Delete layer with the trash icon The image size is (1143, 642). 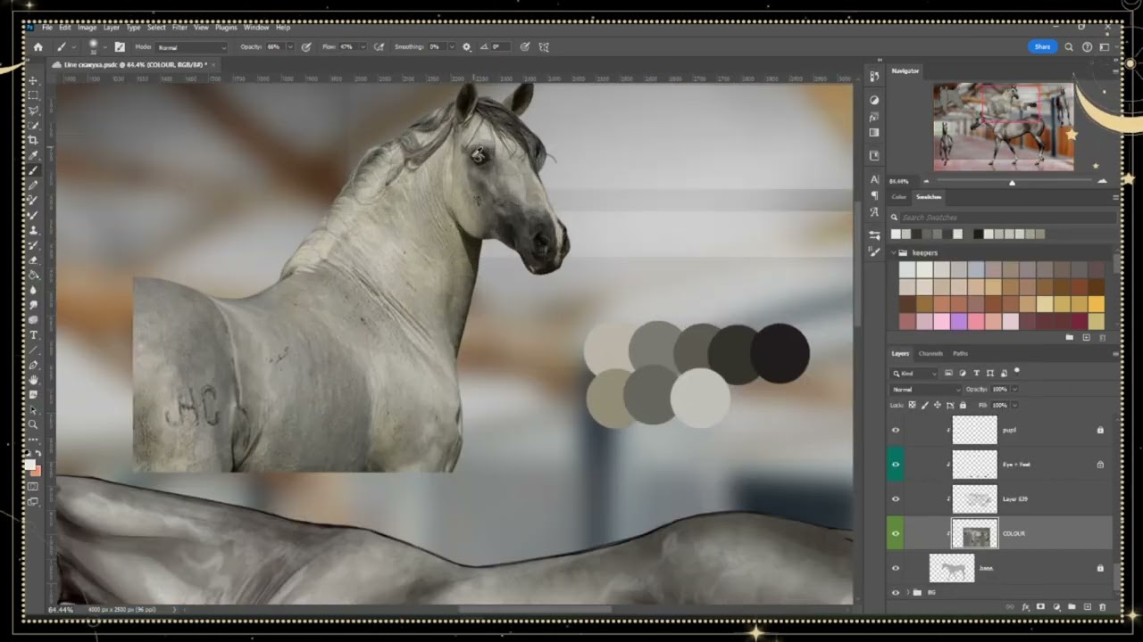pyautogui.click(x=1102, y=606)
